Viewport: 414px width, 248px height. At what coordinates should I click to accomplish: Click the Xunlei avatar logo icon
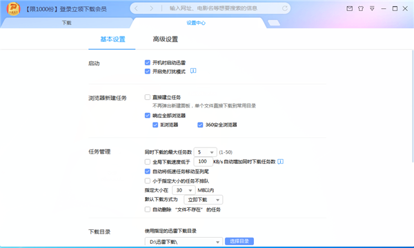click(x=13, y=9)
